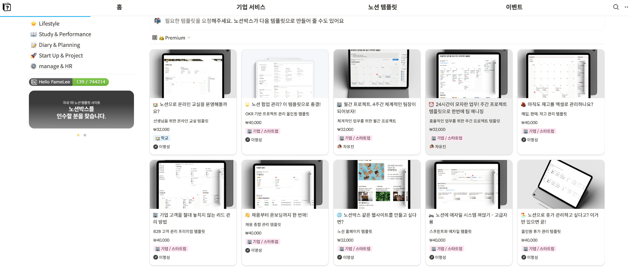Click the building icon on the 월간 프로젝트 card
This screenshot has width=629, height=270.
pos(339,104)
